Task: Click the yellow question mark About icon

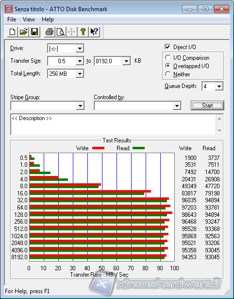Action: tap(83, 32)
